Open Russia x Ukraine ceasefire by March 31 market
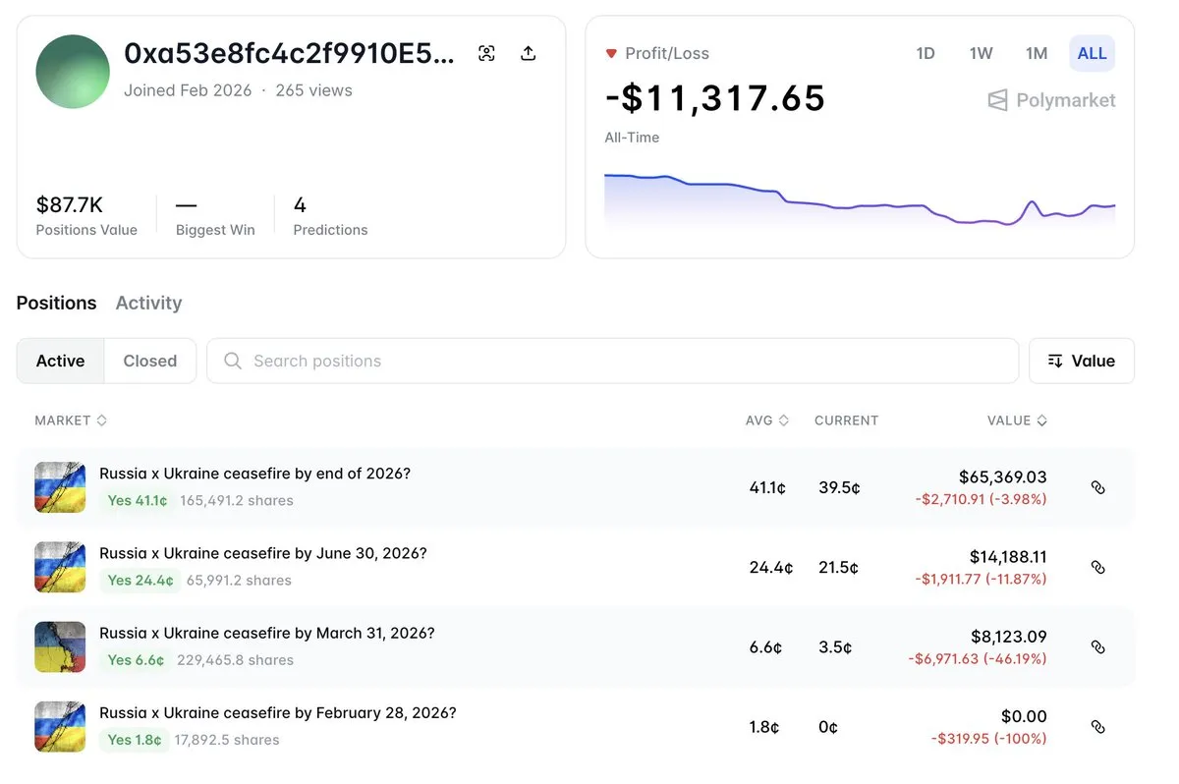 (266, 634)
